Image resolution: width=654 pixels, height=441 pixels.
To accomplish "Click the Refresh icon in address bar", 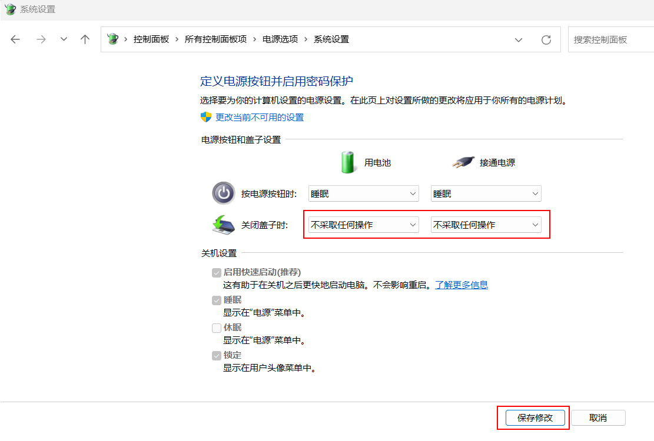I will tap(546, 40).
